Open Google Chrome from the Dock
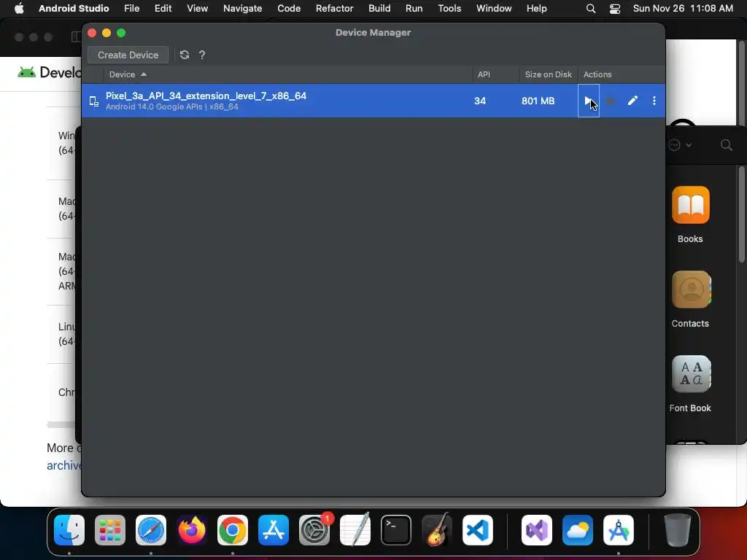 233,530
